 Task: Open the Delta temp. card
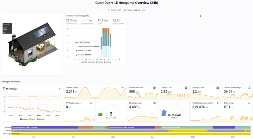[x=237, y=111]
